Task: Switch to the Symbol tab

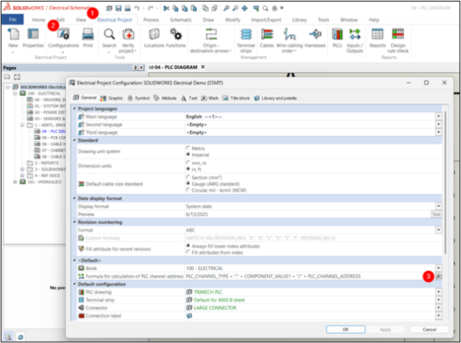Action: click(139, 98)
